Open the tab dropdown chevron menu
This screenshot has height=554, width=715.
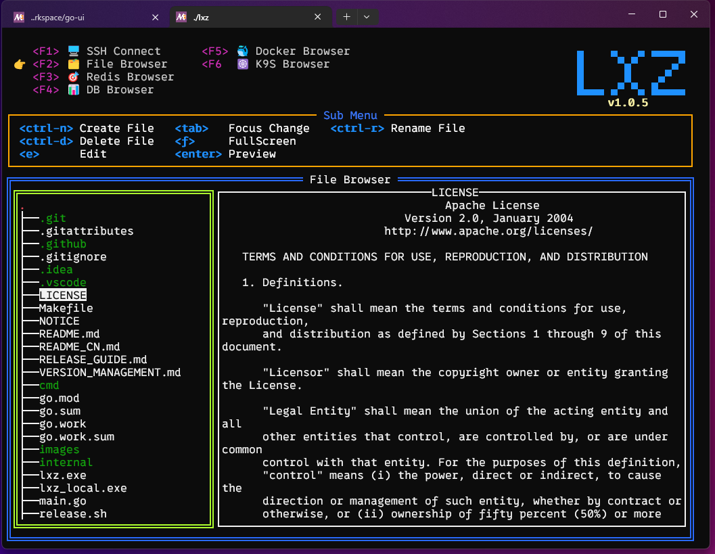(x=367, y=17)
